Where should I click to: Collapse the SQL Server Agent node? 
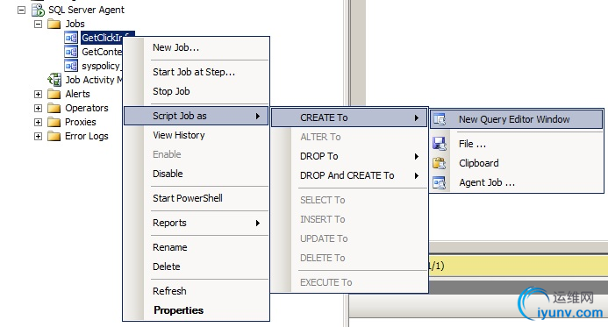coord(22,10)
